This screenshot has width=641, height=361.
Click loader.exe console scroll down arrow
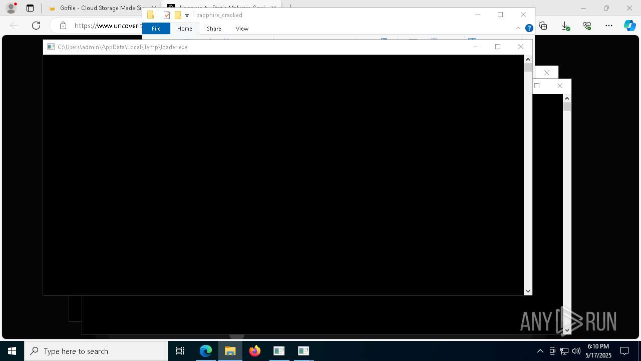(528, 291)
